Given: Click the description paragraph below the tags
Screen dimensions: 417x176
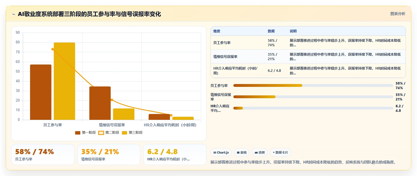Looking at the screenshot, I should [x=303, y=162].
